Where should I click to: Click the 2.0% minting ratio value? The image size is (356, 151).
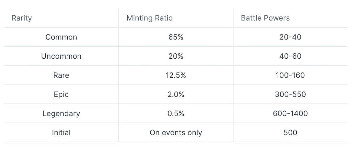click(176, 94)
